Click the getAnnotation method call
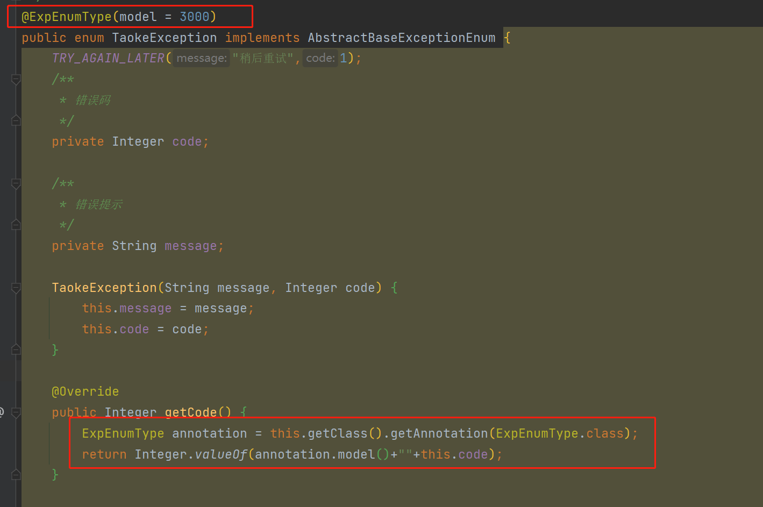This screenshot has height=507, width=763. point(439,433)
